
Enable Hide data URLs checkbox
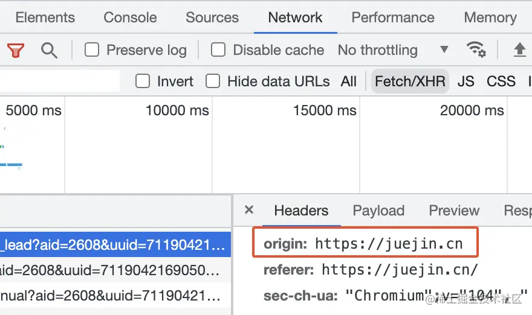[213, 81]
